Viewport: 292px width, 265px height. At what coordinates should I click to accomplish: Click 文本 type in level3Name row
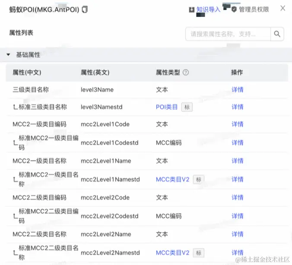[x=162, y=90]
